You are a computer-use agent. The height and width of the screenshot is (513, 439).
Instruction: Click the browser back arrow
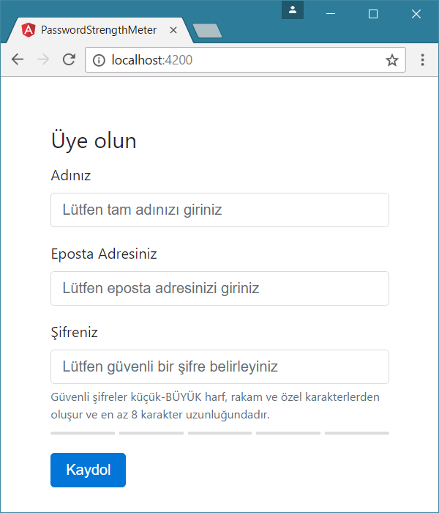point(18,60)
